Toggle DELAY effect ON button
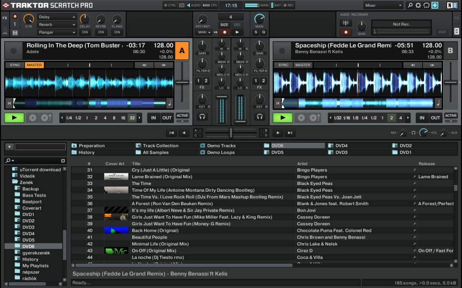This screenshot has height=288, width=462. click(x=85, y=32)
